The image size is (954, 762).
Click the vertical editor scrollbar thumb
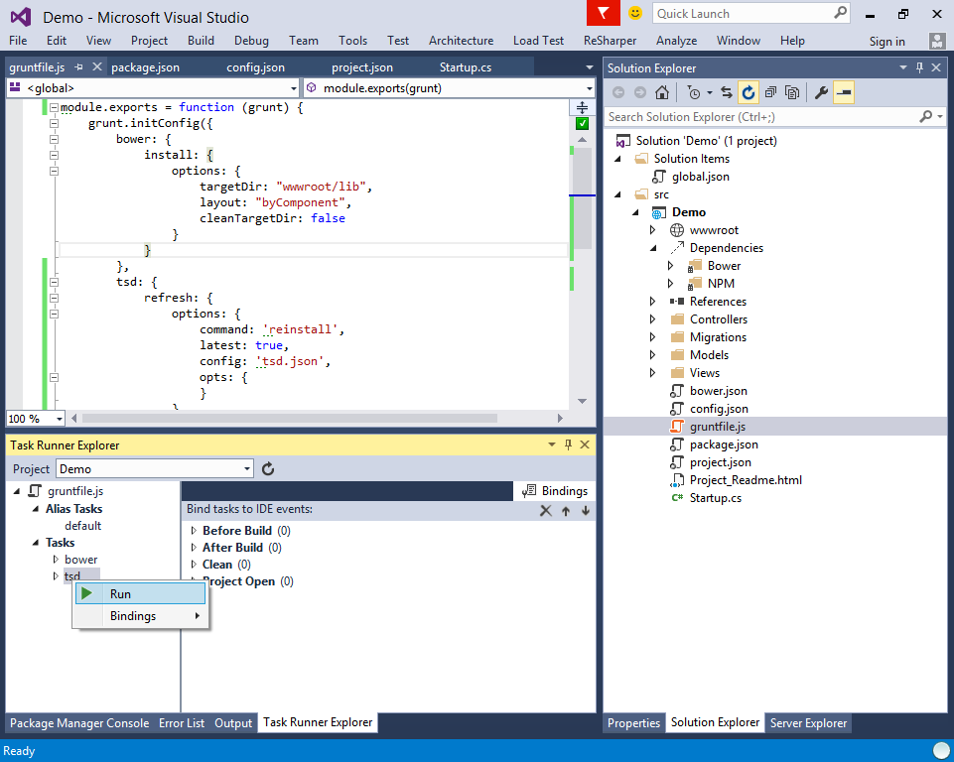click(583, 197)
